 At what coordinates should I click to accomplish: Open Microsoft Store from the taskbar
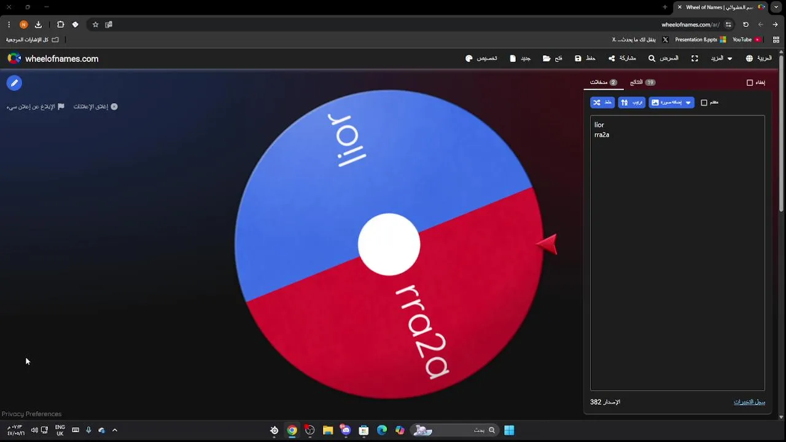(364, 430)
